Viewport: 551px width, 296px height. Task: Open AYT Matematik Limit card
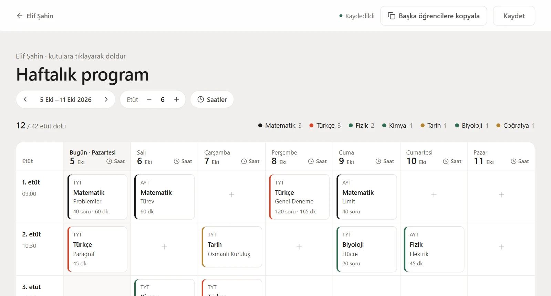[367, 197]
